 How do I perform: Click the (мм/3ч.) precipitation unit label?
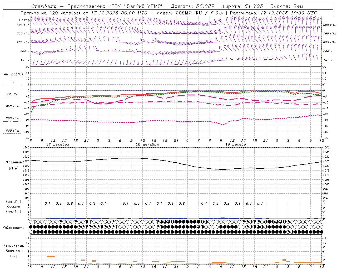coord(14,201)
